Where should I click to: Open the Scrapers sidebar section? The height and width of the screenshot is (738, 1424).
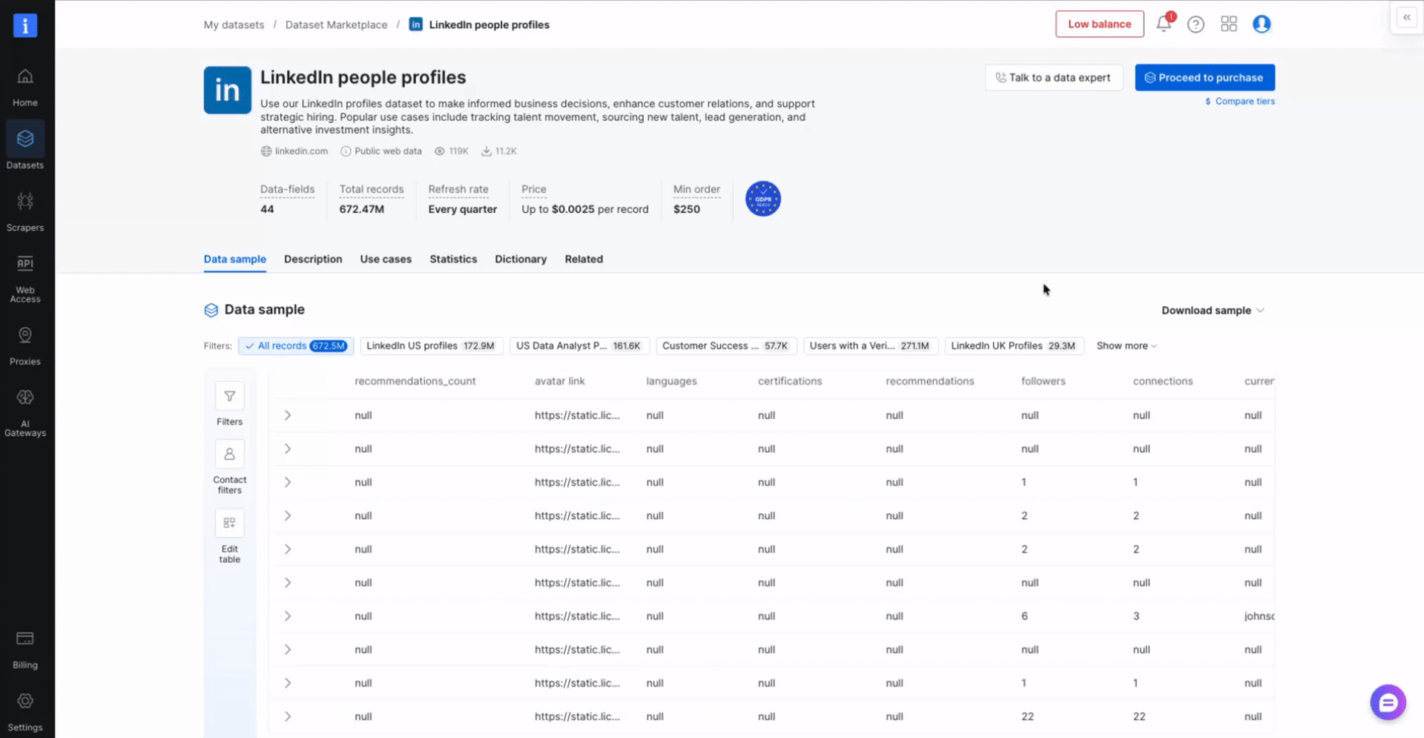(25, 211)
